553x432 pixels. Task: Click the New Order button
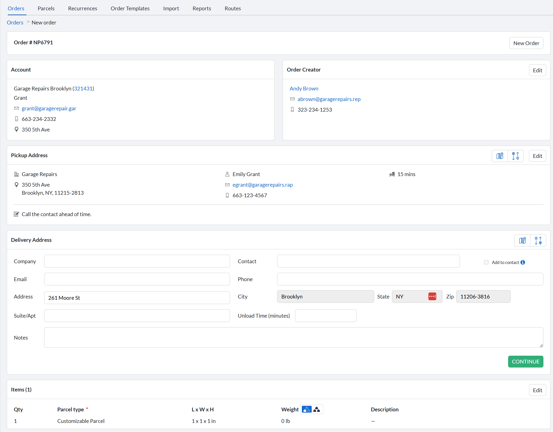(x=526, y=43)
